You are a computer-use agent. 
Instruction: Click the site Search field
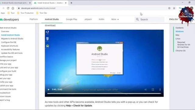tap(149, 20)
